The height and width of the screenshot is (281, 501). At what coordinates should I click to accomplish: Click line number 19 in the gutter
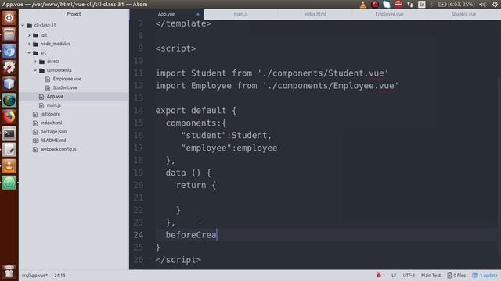(139, 173)
